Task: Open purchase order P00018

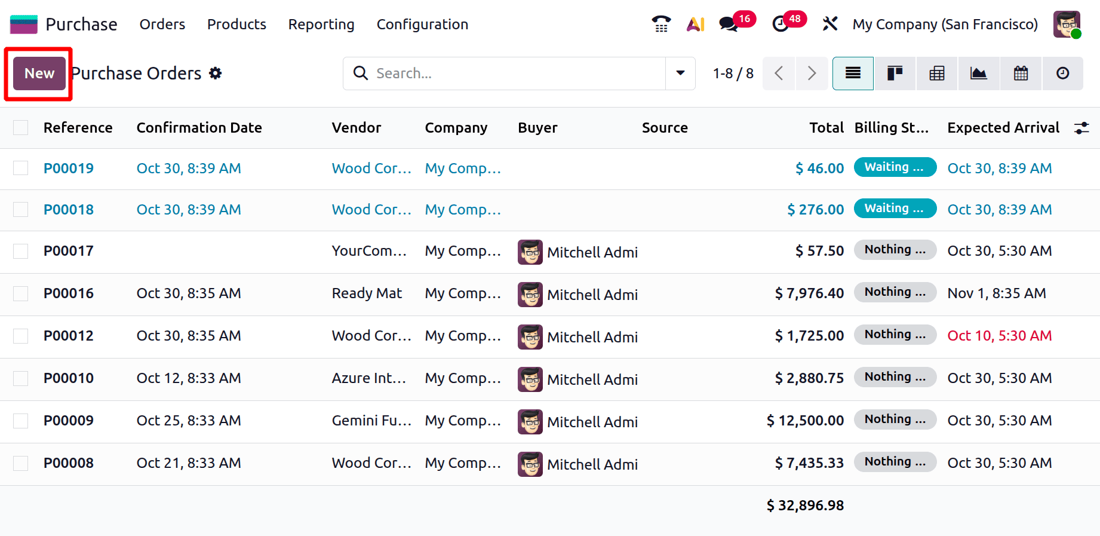Action: 69,210
